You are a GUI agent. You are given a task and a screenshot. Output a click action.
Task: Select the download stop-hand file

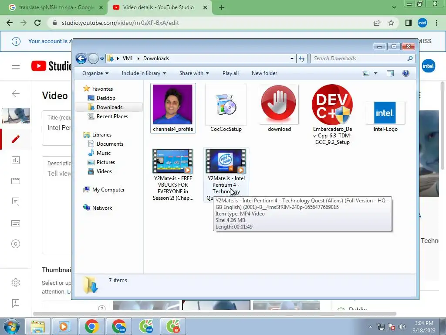pyautogui.click(x=279, y=108)
